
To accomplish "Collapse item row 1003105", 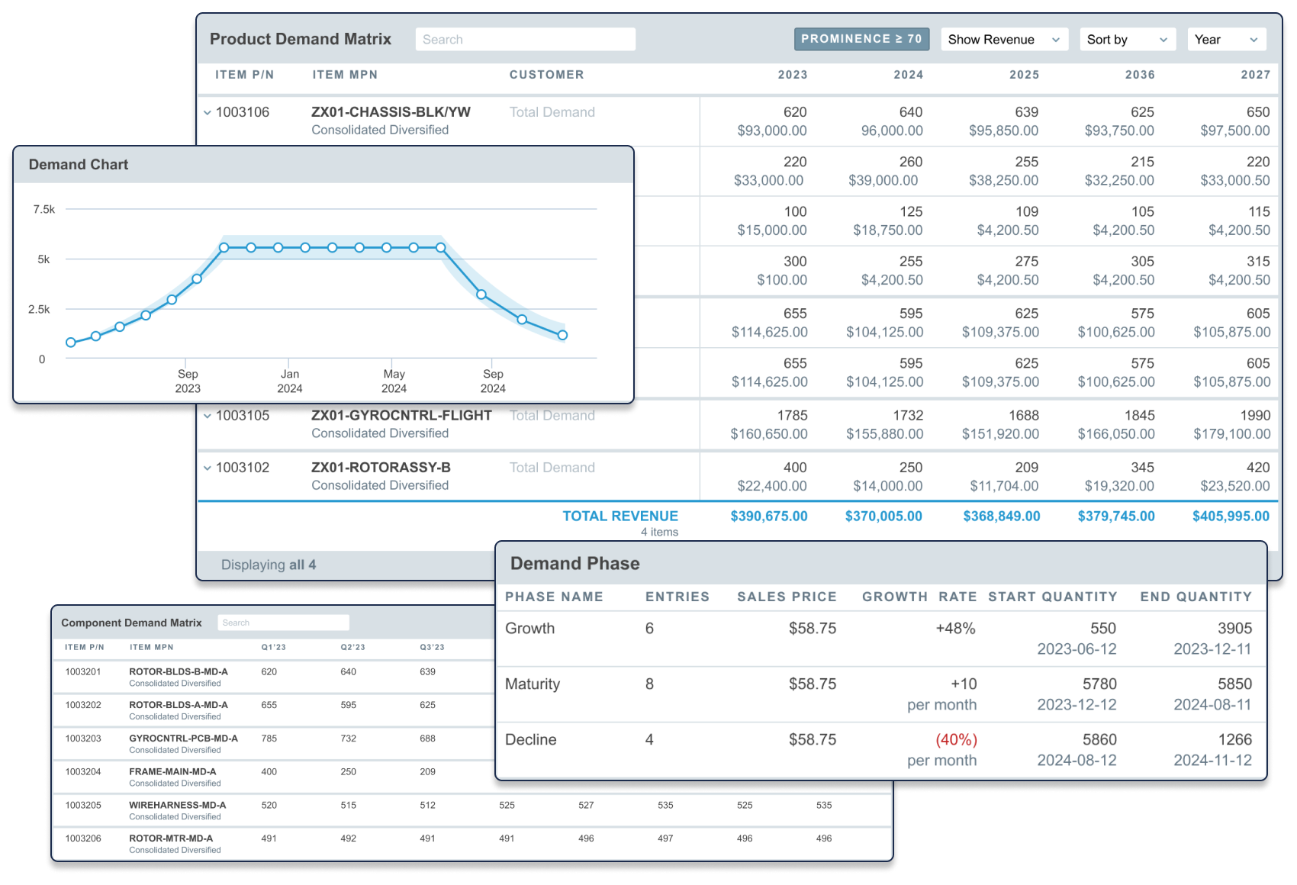I will pyautogui.click(x=208, y=416).
